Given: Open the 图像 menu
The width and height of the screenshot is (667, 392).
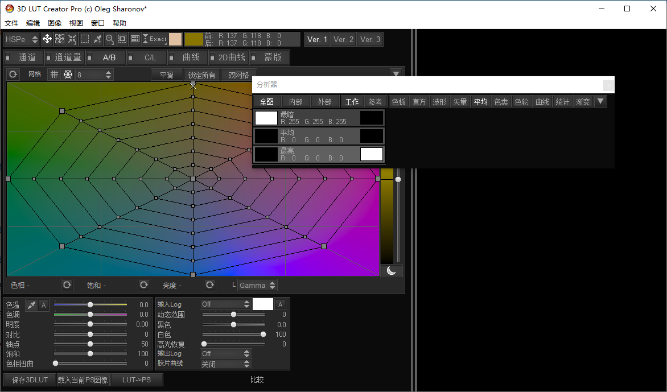Looking at the screenshot, I should [x=55, y=23].
